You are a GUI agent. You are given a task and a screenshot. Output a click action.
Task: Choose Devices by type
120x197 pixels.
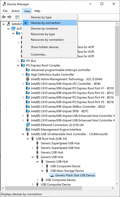(50, 17)
